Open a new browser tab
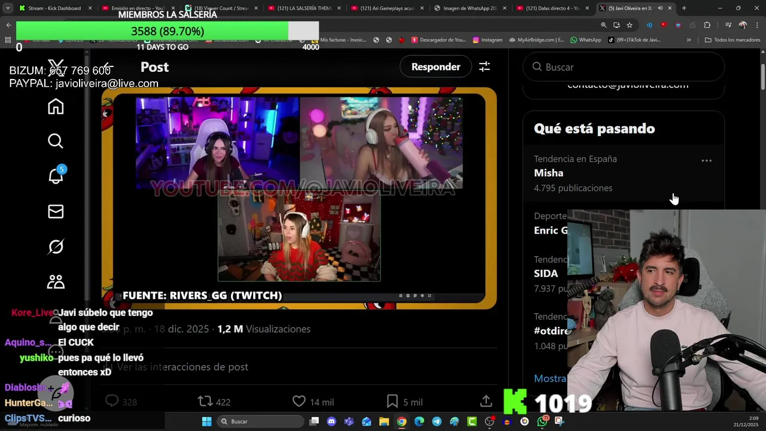The image size is (766, 431). (x=684, y=8)
